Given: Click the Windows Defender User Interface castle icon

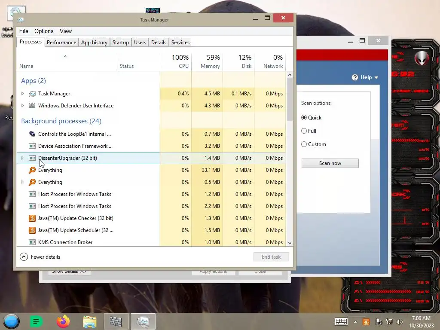Looking at the screenshot, I should (32, 106).
